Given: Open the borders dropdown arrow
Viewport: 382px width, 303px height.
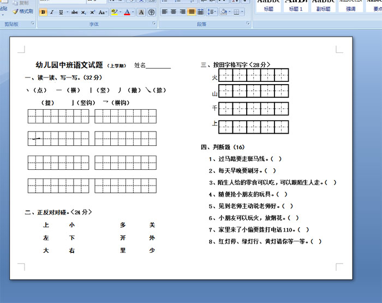Looking at the screenshot, I should [242, 11].
